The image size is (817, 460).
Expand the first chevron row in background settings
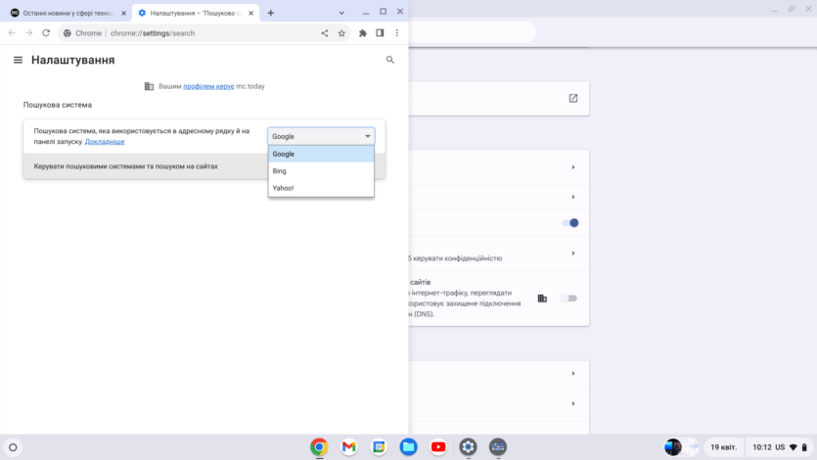pos(573,167)
